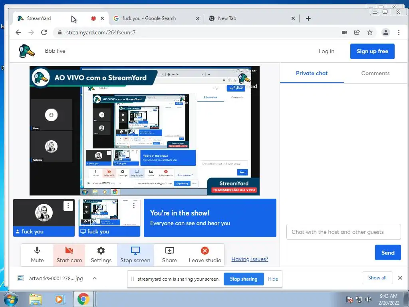
Task: Select the fuck you camera thumbnail
Action: pyautogui.click(x=44, y=218)
